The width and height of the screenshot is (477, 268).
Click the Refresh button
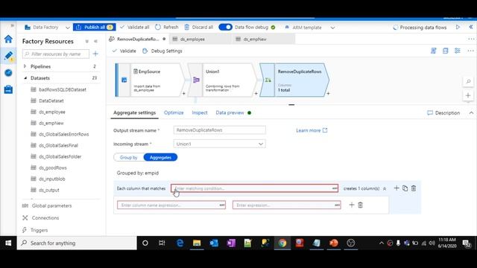pyautogui.click(x=167, y=27)
